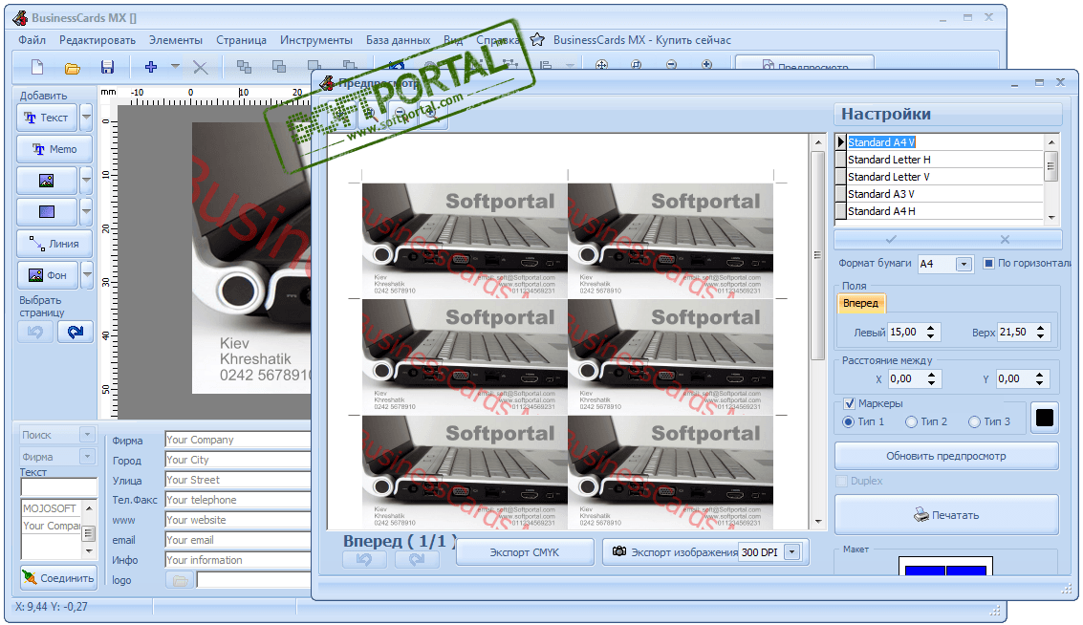Add a Фон background element
Screen dimensions: 1083x625
click(46, 275)
